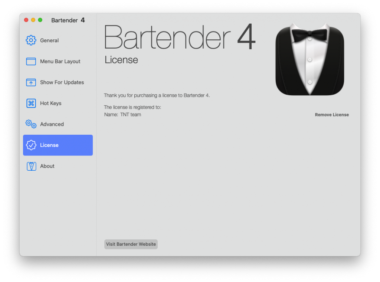Click the Menu Bar Layout window icon
380x282 pixels.
[31, 61]
